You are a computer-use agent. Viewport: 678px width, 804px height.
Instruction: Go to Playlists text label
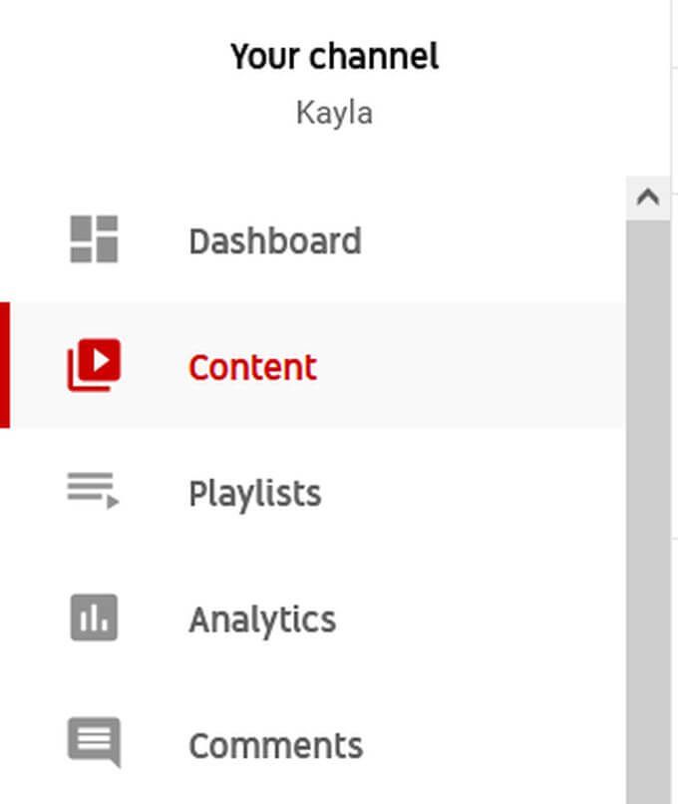[254, 494]
